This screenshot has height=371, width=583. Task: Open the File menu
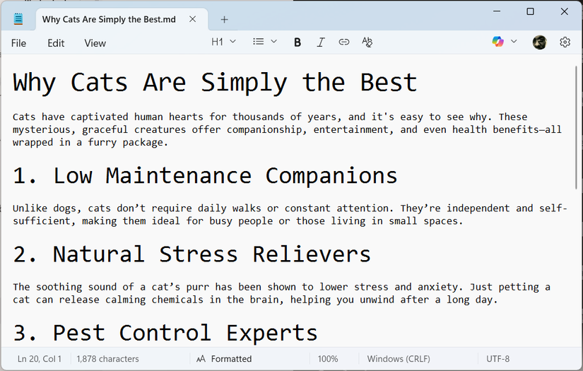[18, 43]
